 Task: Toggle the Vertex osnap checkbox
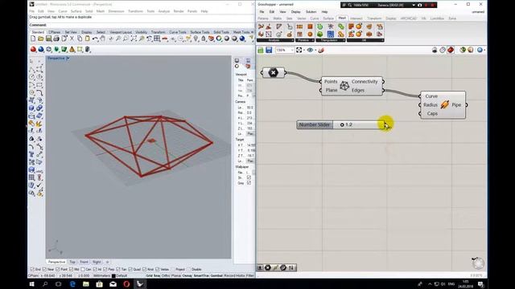pos(158,270)
